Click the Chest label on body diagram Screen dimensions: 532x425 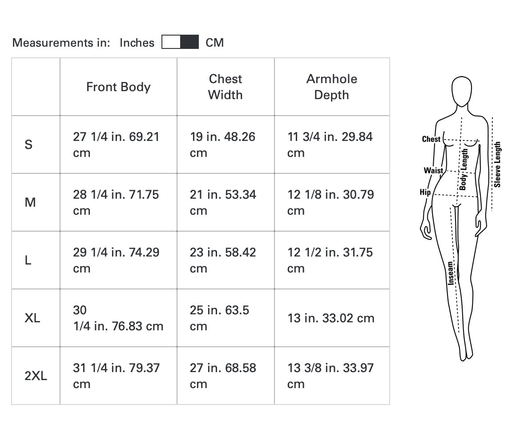tap(431, 139)
